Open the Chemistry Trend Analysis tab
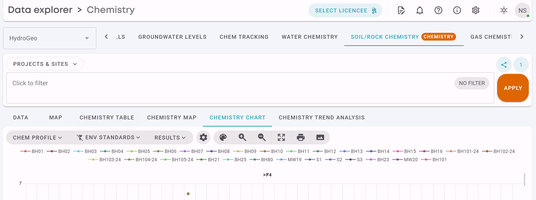The image size is (536, 200). pos(321,118)
